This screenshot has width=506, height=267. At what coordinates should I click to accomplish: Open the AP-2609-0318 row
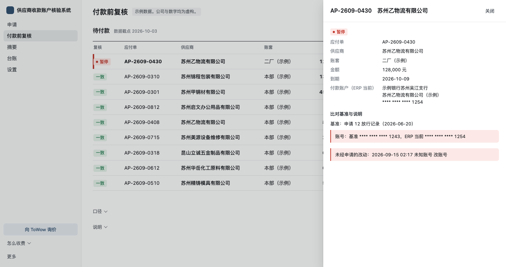[x=142, y=153]
